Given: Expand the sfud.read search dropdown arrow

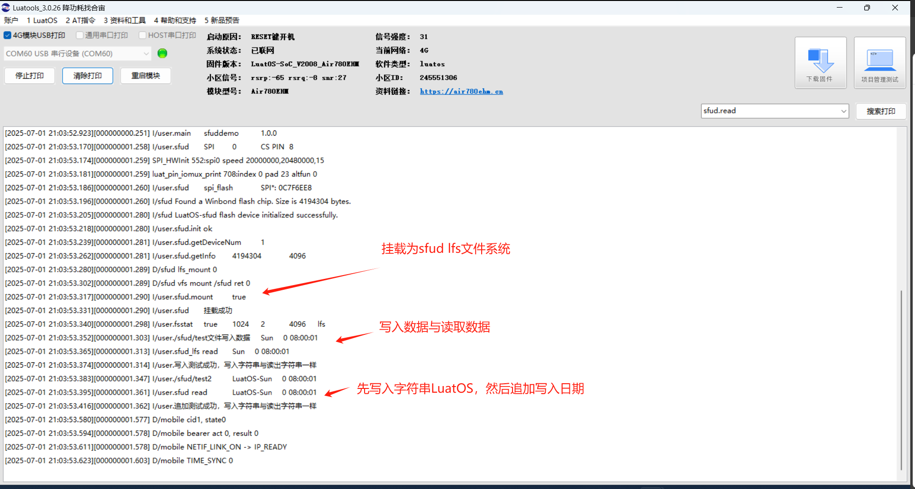Looking at the screenshot, I should tap(843, 111).
